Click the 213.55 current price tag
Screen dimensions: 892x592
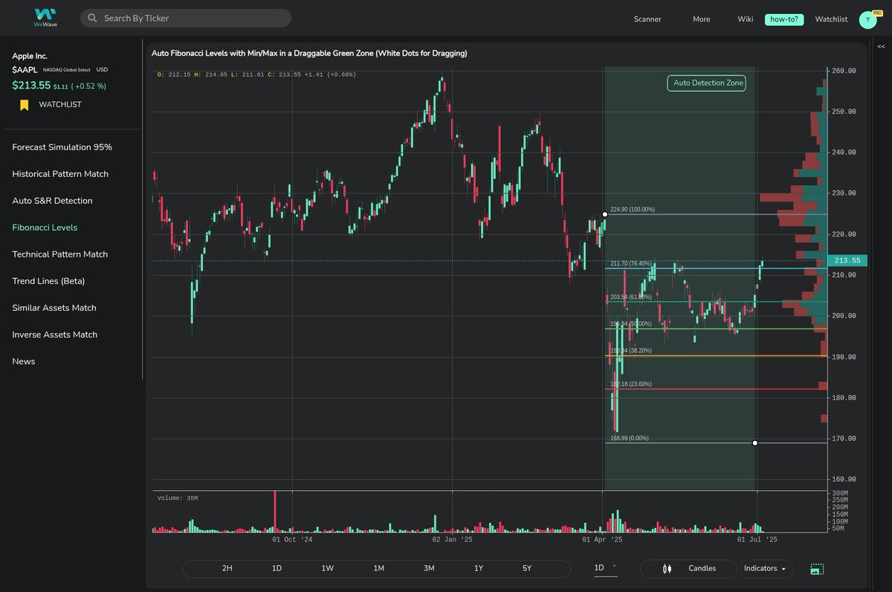[x=847, y=260]
